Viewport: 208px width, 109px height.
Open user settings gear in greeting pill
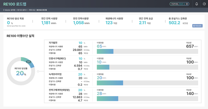pos(187,4)
